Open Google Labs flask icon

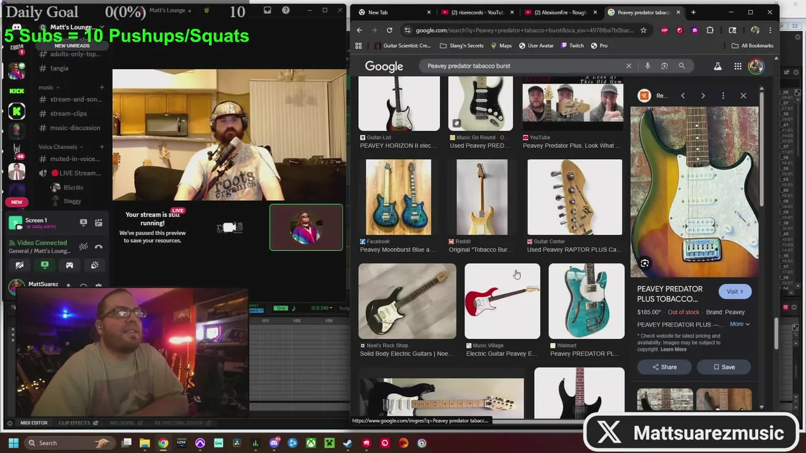pyautogui.click(x=717, y=66)
